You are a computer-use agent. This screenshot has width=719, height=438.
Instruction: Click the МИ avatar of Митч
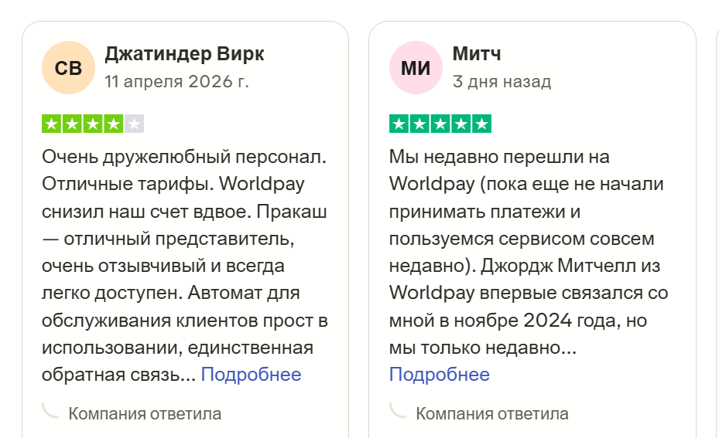(x=416, y=68)
